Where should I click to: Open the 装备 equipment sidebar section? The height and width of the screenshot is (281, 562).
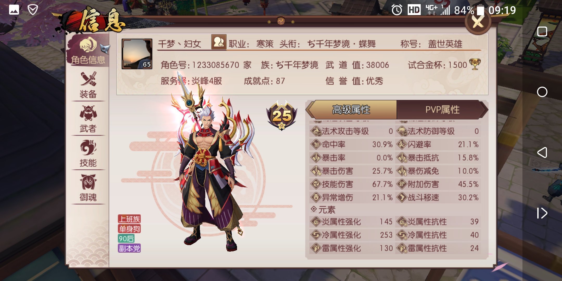(x=88, y=85)
